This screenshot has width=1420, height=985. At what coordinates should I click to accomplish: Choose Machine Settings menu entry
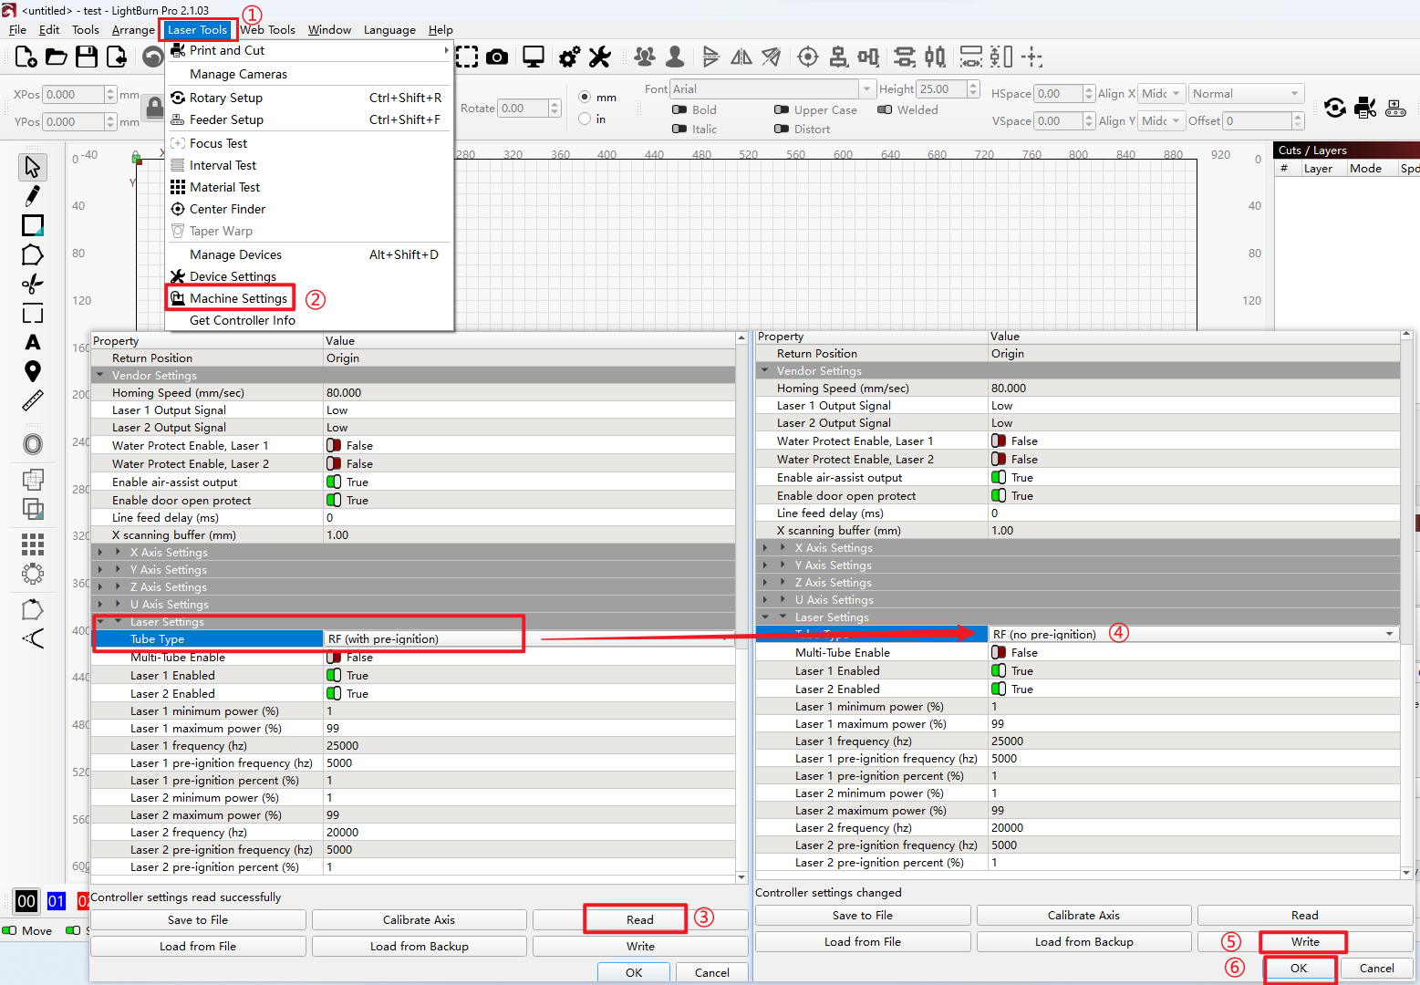[238, 298]
